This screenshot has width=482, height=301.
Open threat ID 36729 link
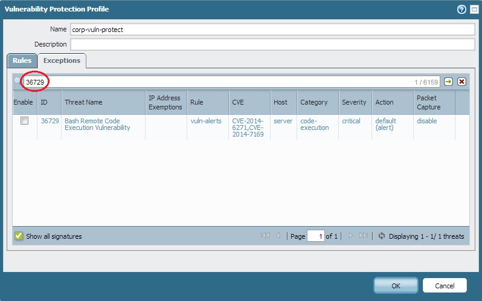[x=50, y=121]
